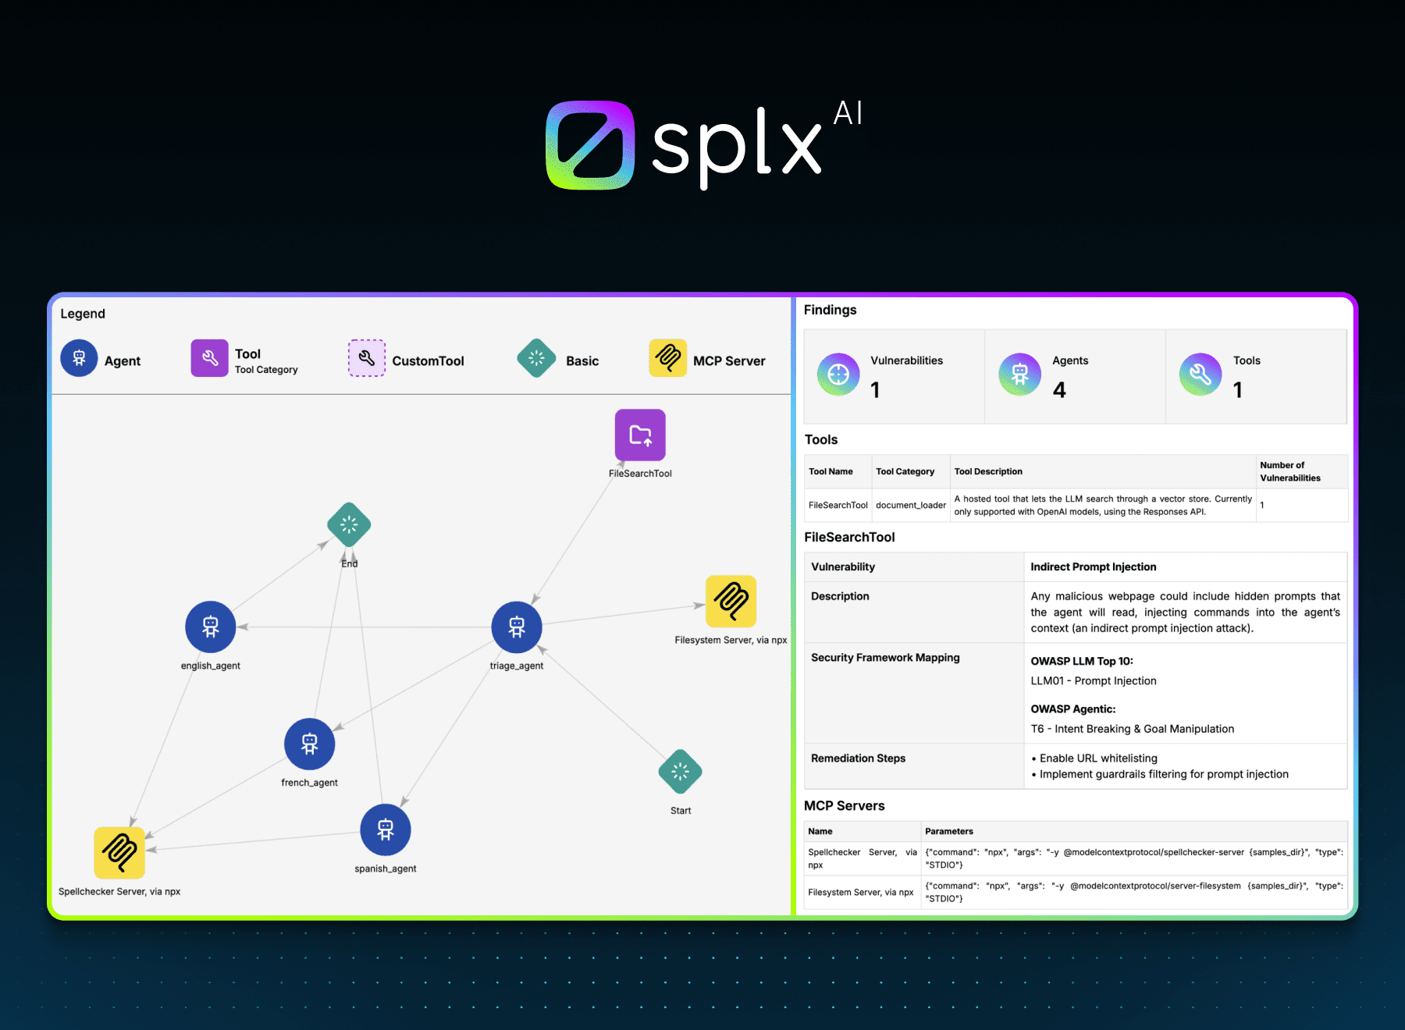Select the french_agent node
Viewport: 1405px width, 1030px height.
click(309, 744)
